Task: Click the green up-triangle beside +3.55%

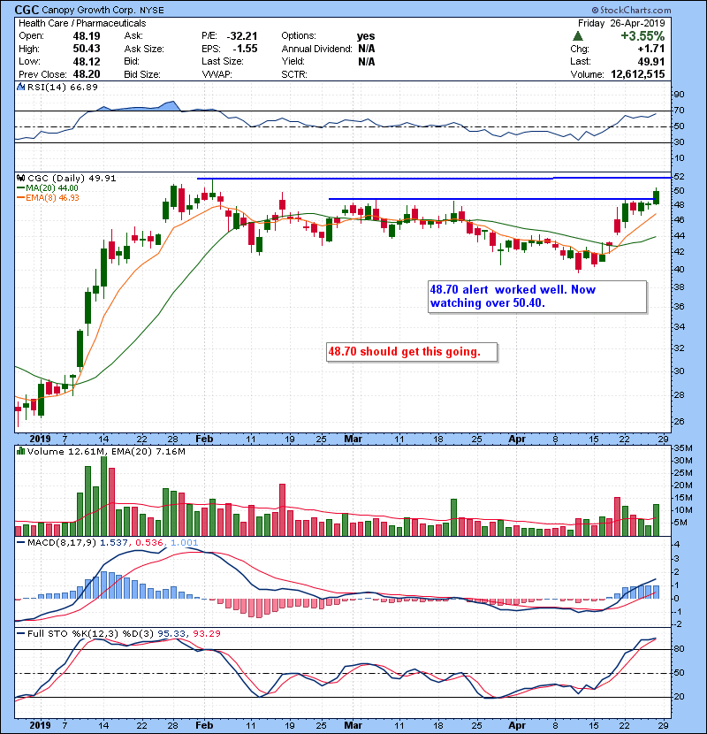Action: point(578,36)
